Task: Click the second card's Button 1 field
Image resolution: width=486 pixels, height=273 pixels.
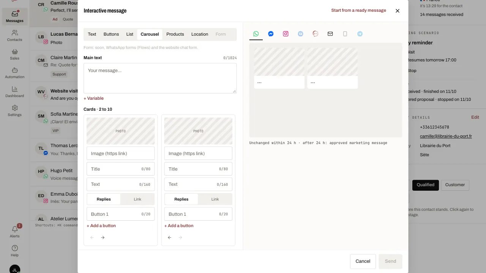Action: click(x=198, y=214)
